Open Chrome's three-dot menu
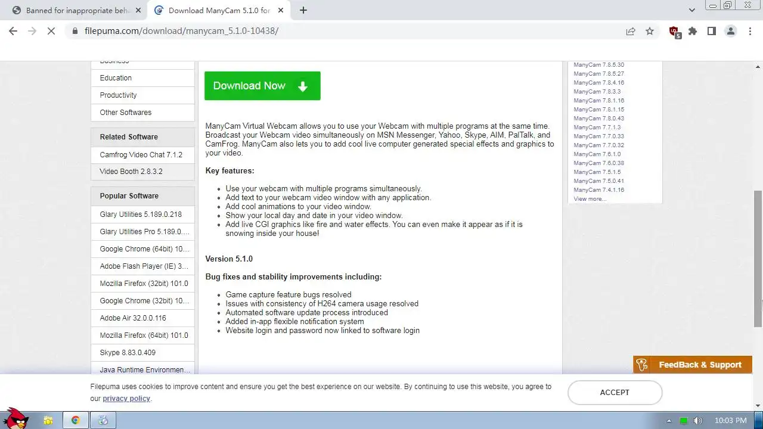Image resolution: width=763 pixels, height=429 pixels. click(x=750, y=31)
